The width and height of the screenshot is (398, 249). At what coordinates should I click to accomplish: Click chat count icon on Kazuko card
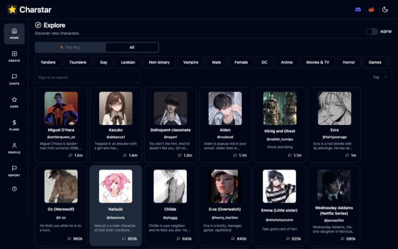click(125, 155)
